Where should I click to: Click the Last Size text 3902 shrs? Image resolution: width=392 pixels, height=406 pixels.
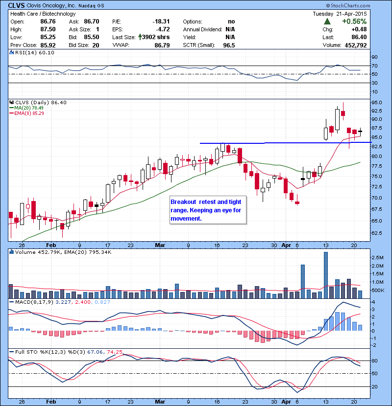156,37
